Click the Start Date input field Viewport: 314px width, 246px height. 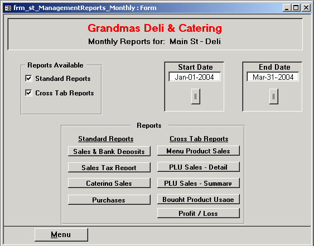point(195,77)
